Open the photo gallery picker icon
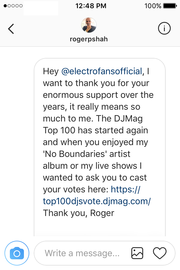180x270 pixels. pyautogui.click(x=138, y=253)
